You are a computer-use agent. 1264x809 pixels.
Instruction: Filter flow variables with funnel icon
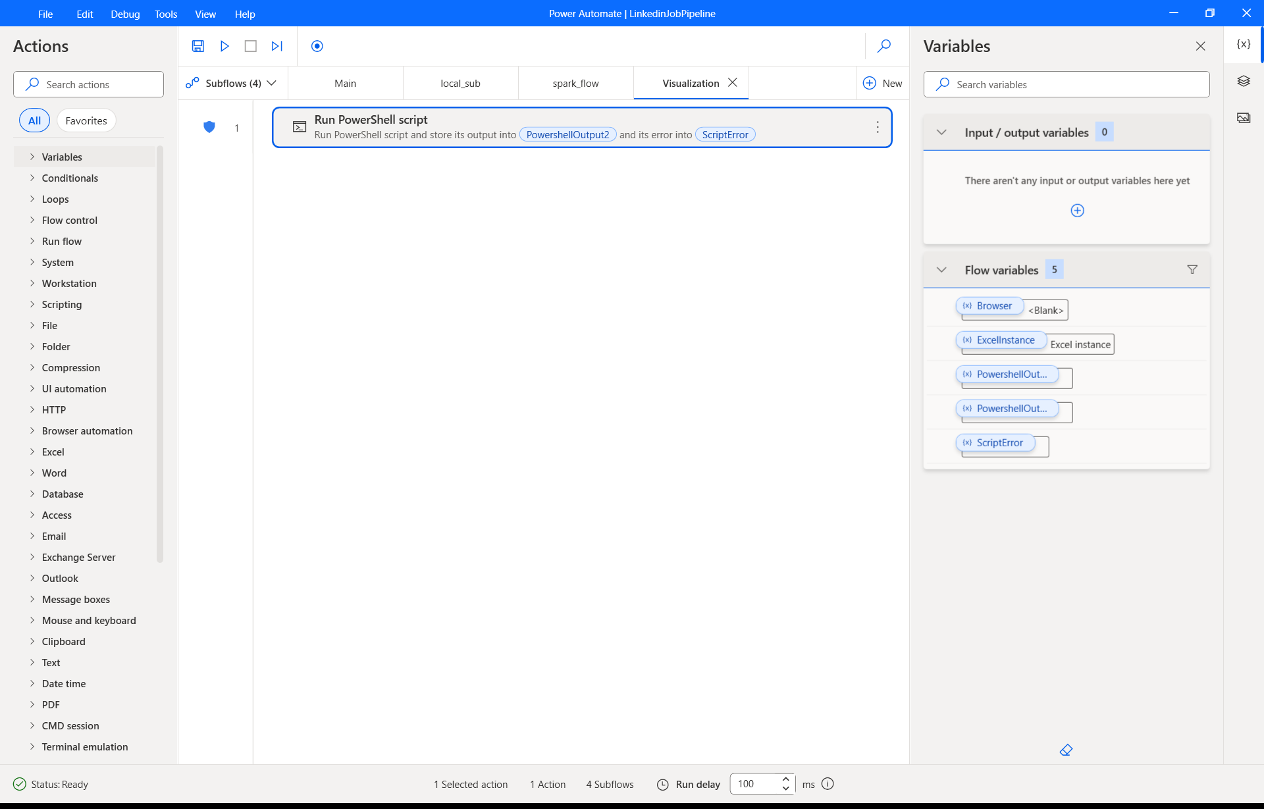pos(1192,270)
